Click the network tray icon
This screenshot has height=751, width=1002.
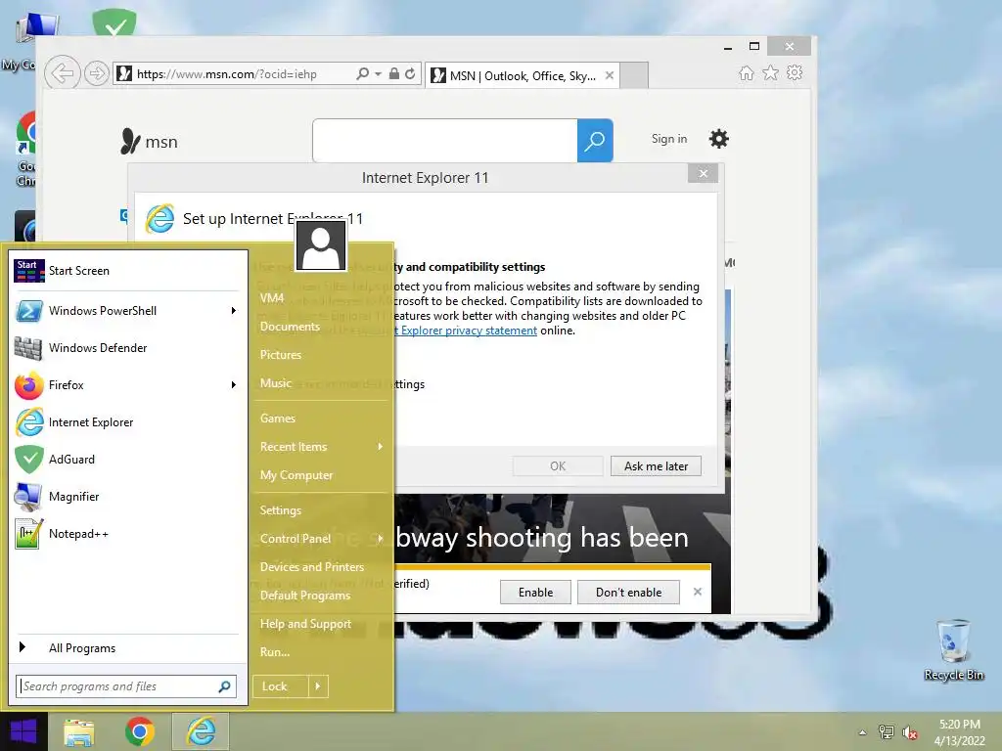(x=886, y=732)
